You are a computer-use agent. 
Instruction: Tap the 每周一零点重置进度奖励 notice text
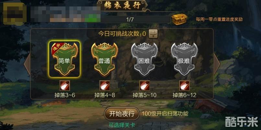[x=219, y=19]
